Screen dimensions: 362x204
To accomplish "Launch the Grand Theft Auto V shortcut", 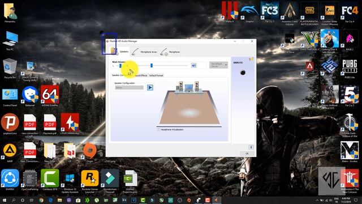I will click(x=309, y=41).
